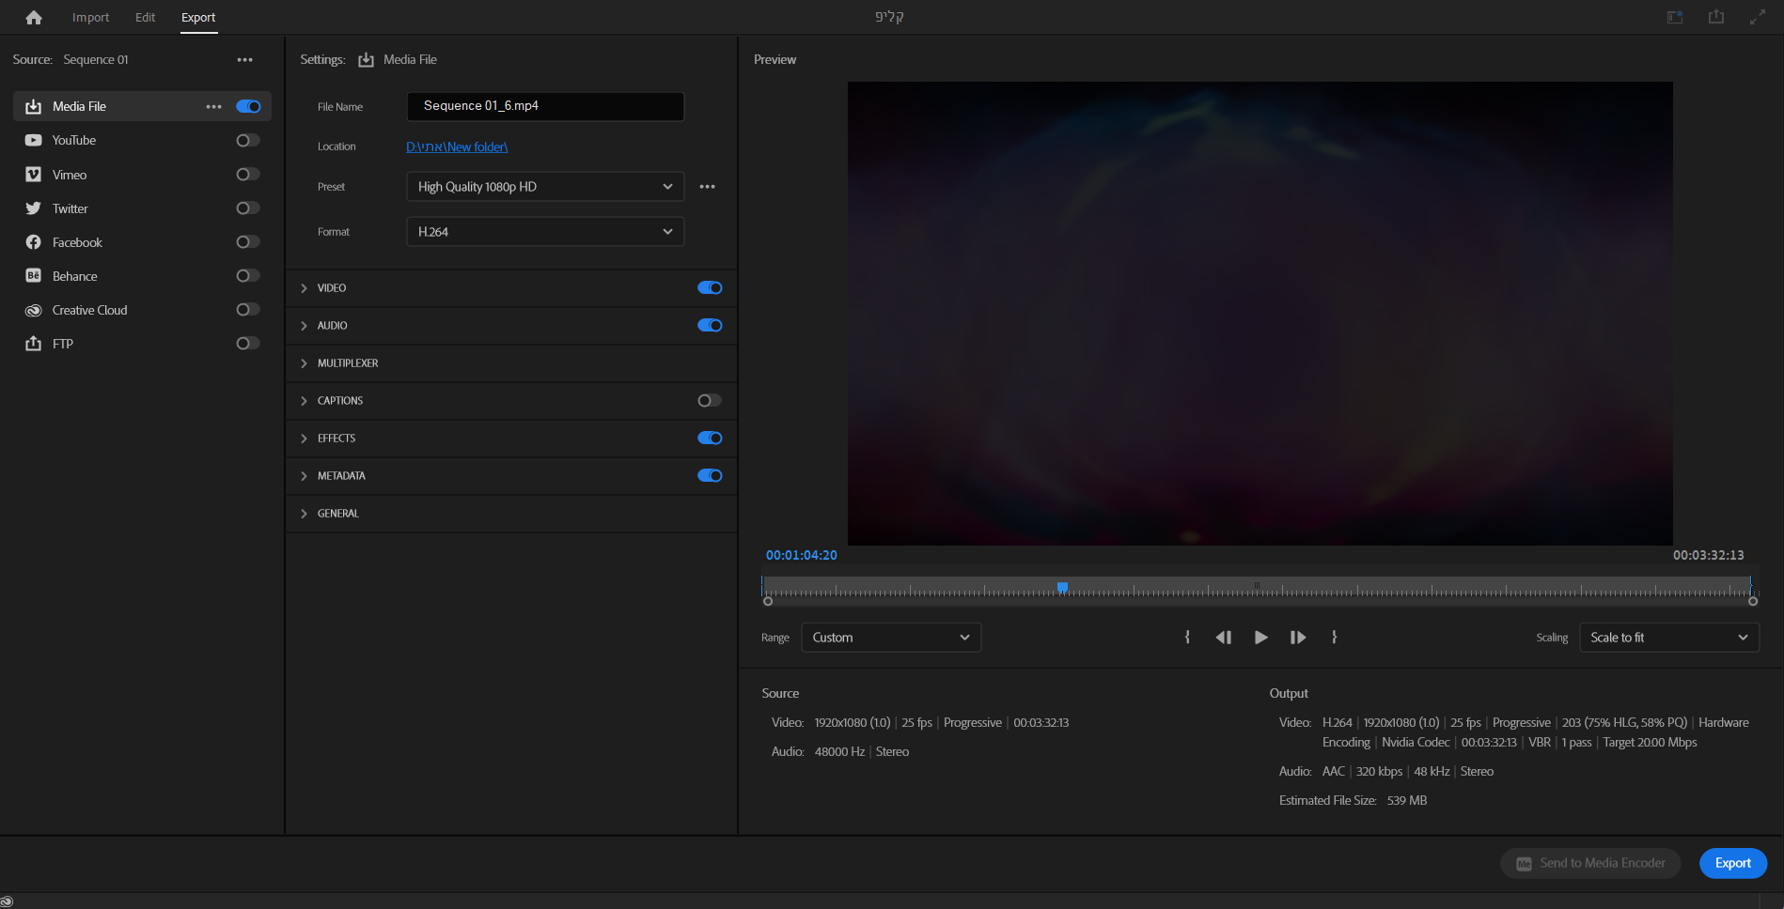Enable the YouTube destination toggle
The height and width of the screenshot is (909, 1784).
click(248, 140)
